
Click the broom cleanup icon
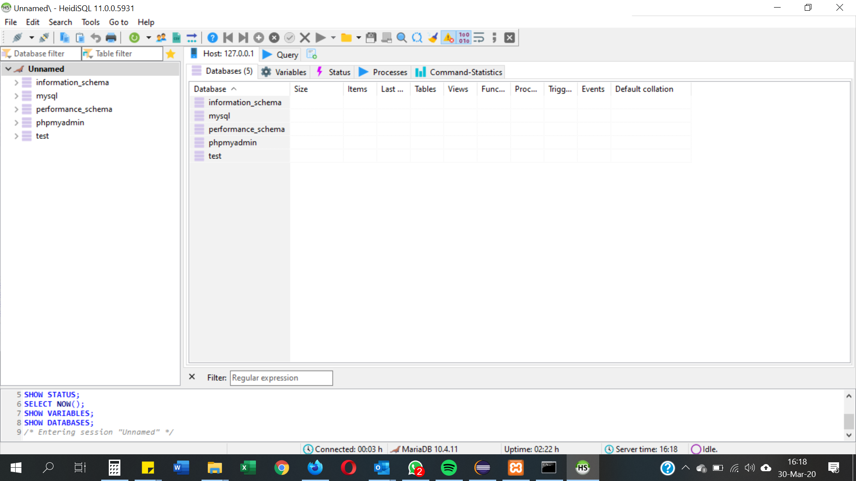click(x=432, y=38)
